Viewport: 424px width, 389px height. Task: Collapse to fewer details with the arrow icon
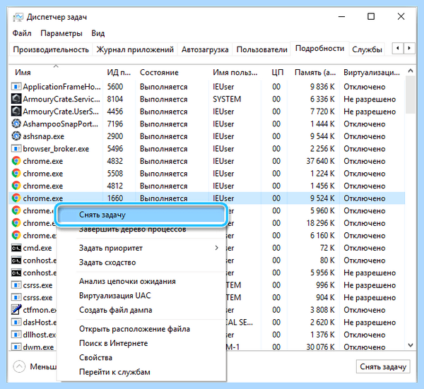click(x=19, y=366)
